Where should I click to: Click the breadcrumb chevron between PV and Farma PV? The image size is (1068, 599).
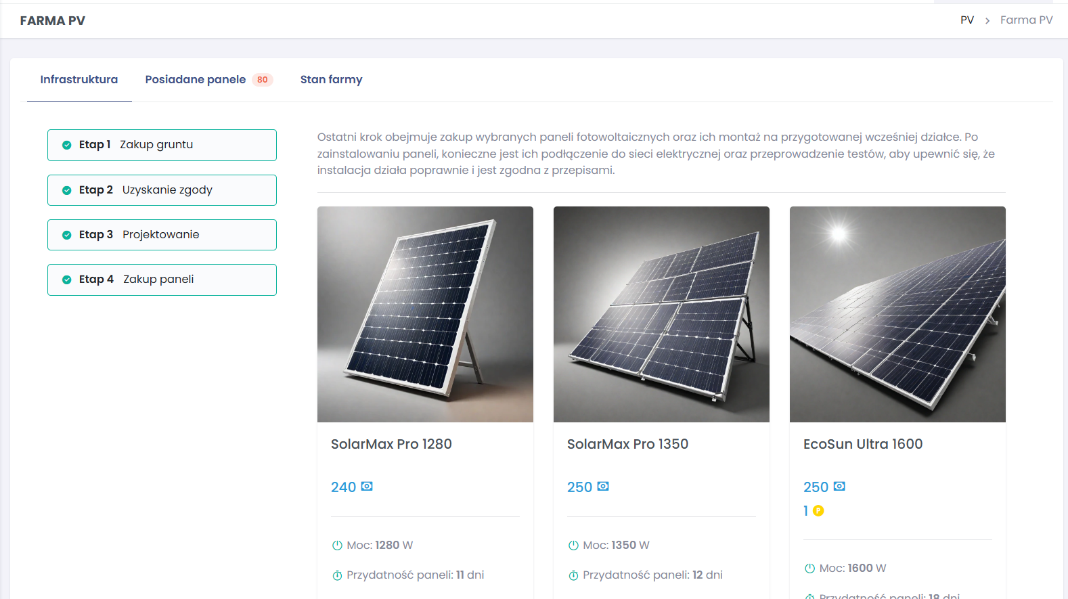coord(987,21)
